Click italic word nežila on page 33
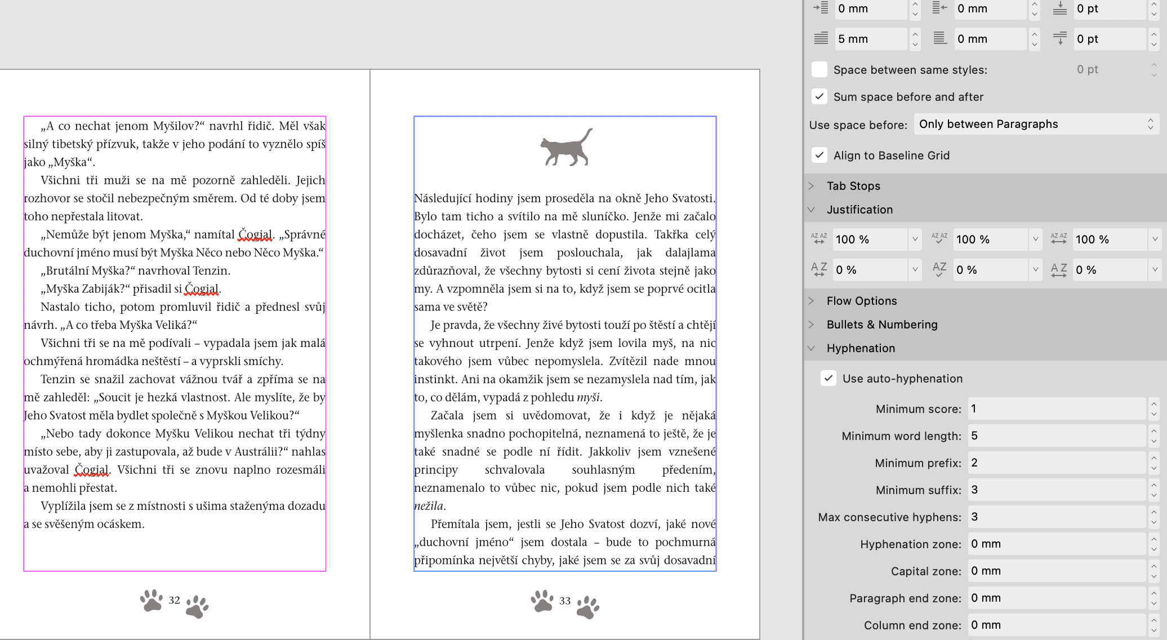This screenshot has width=1167, height=640. click(x=429, y=506)
